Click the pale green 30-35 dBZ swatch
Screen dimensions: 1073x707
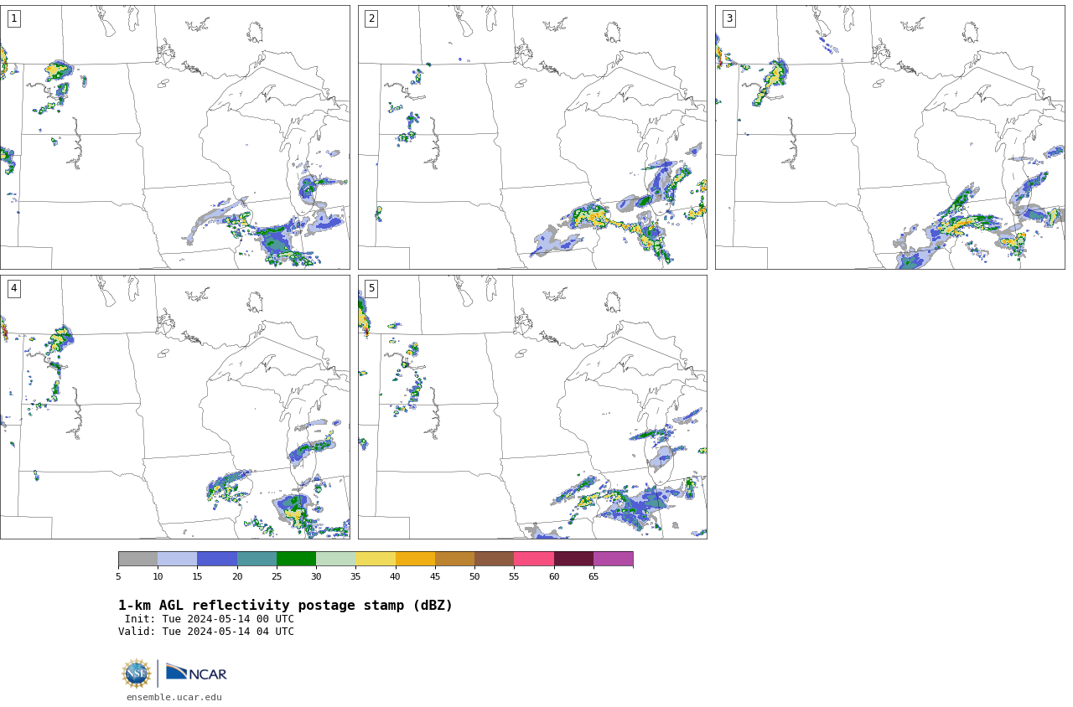(x=336, y=560)
